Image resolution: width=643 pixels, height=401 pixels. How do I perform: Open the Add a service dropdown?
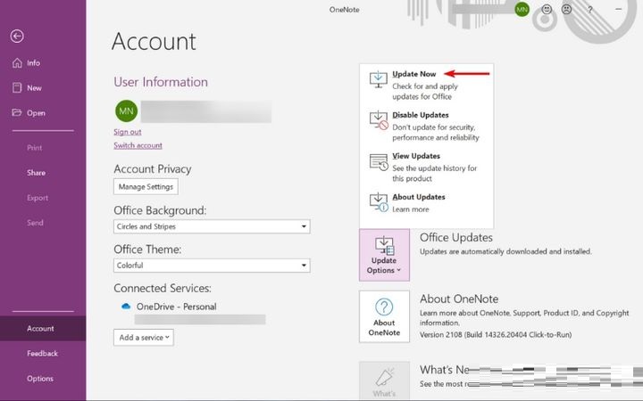(x=144, y=338)
